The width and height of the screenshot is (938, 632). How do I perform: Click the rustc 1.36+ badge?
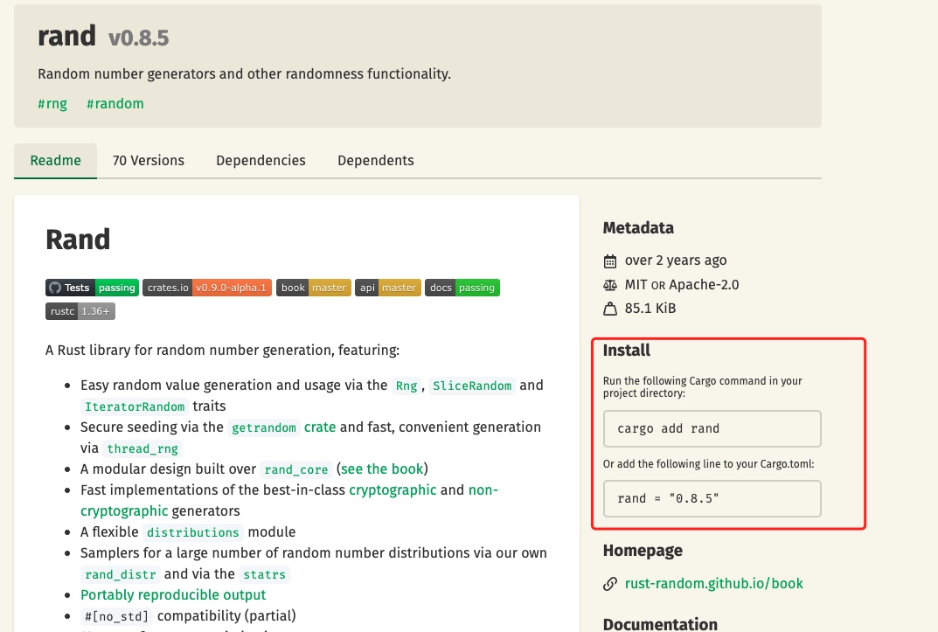pos(80,311)
